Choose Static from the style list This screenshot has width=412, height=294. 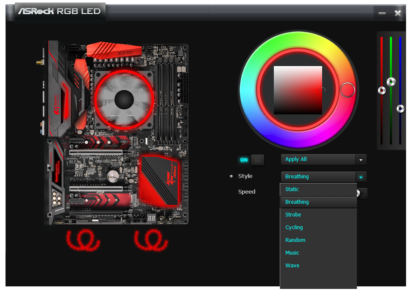click(318, 189)
